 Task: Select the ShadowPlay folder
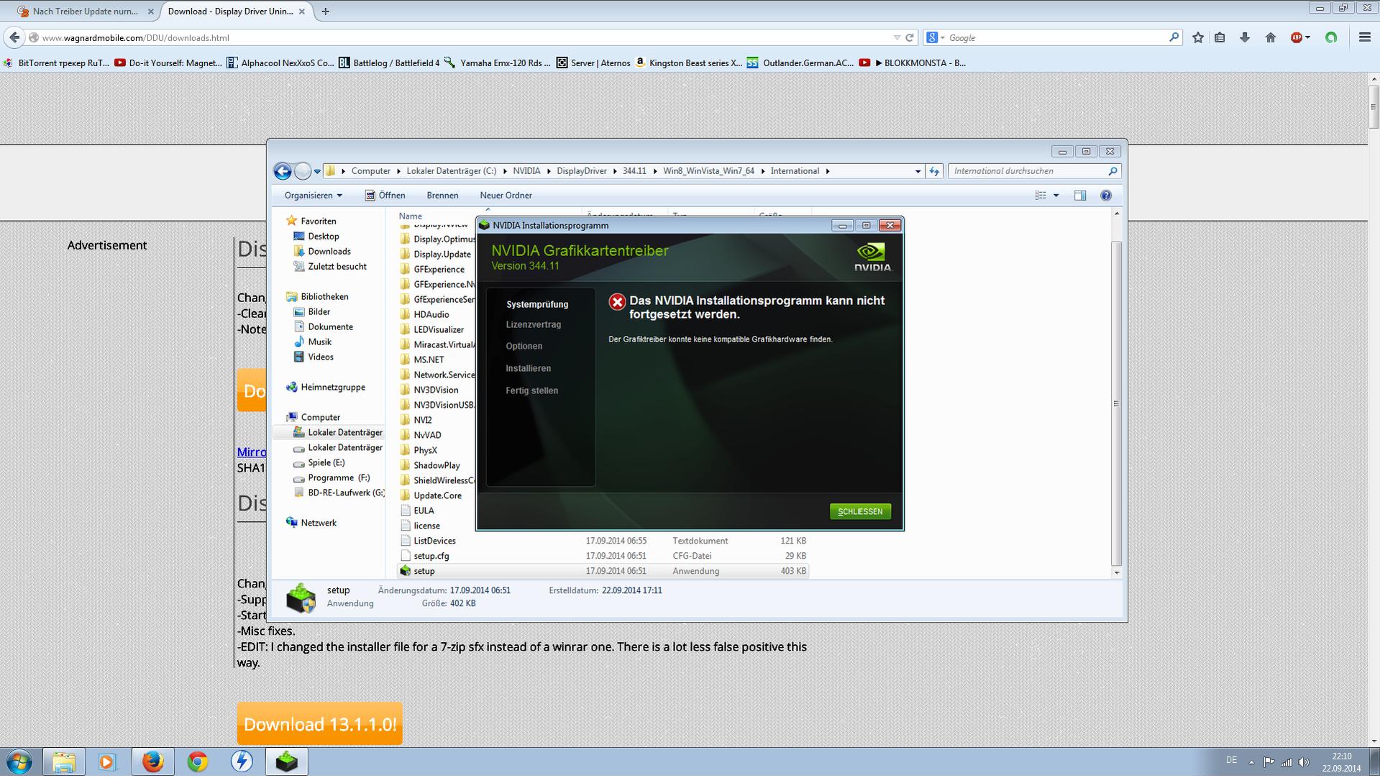(x=436, y=466)
